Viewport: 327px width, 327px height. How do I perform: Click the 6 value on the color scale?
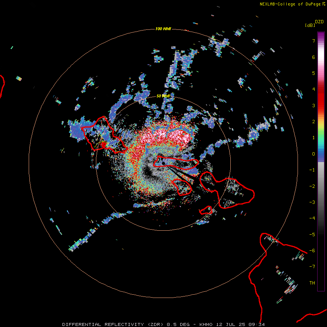click(x=314, y=57)
